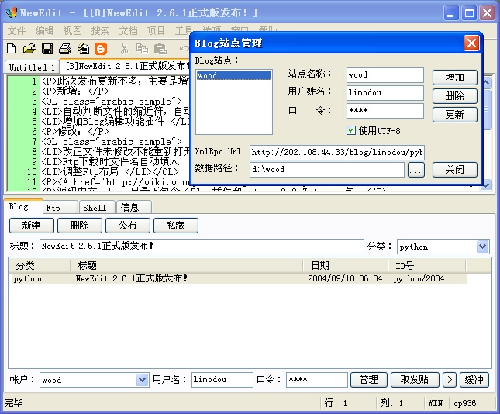The image size is (500, 414).
Task: Switch to the Ftp tab
Action: [x=53, y=207]
